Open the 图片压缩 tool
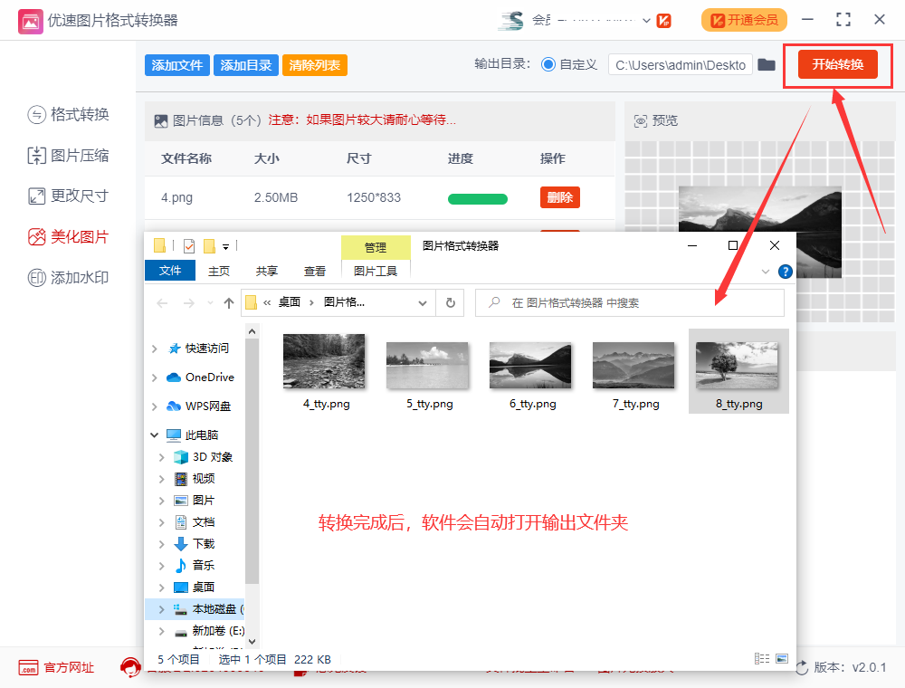The width and height of the screenshot is (905, 688). click(x=68, y=156)
